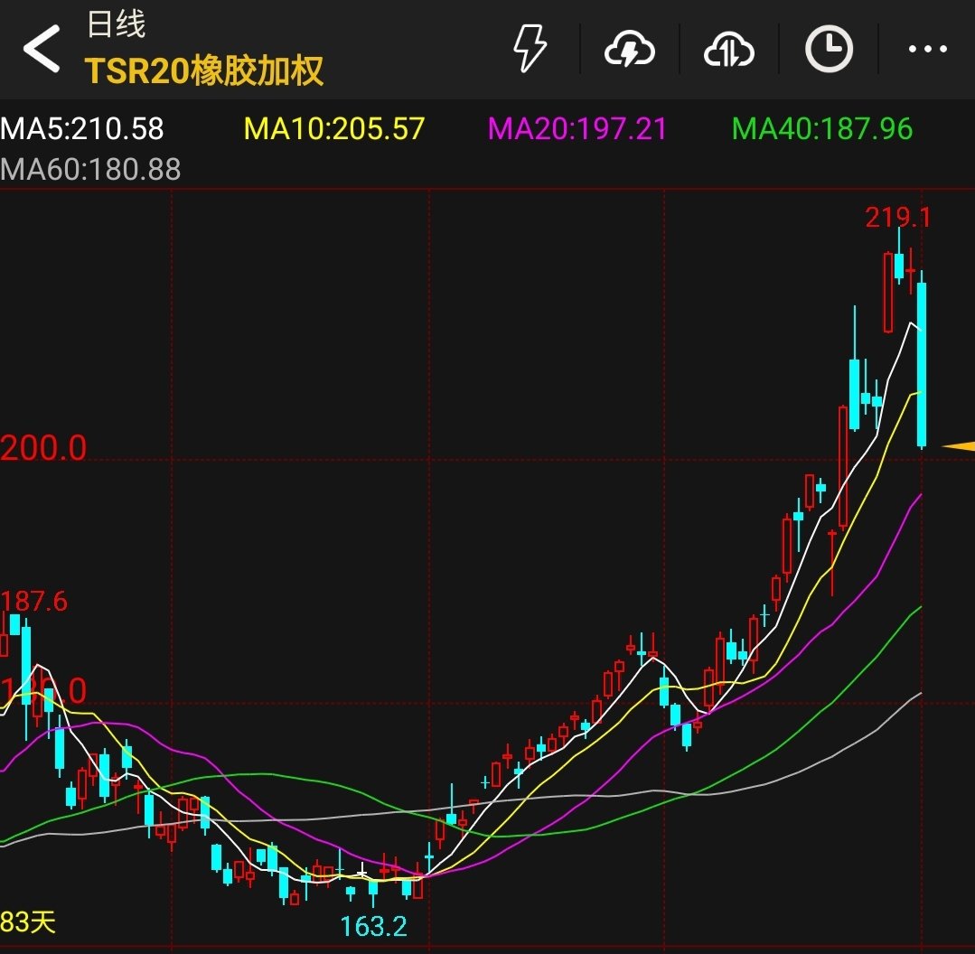
Task: Open the three-dots more menu
Action: (928, 49)
